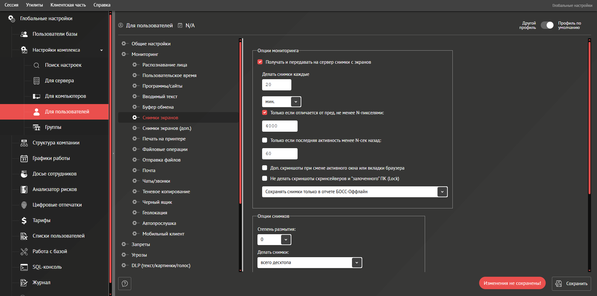The width and height of the screenshot is (597, 296).
Task: Click the help question mark icon
Action: pyautogui.click(x=125, y=284)
